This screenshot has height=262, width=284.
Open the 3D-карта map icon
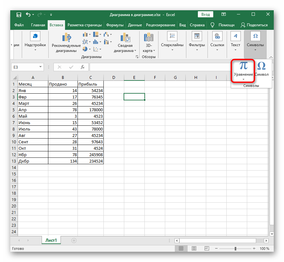[x=148, y=38]
